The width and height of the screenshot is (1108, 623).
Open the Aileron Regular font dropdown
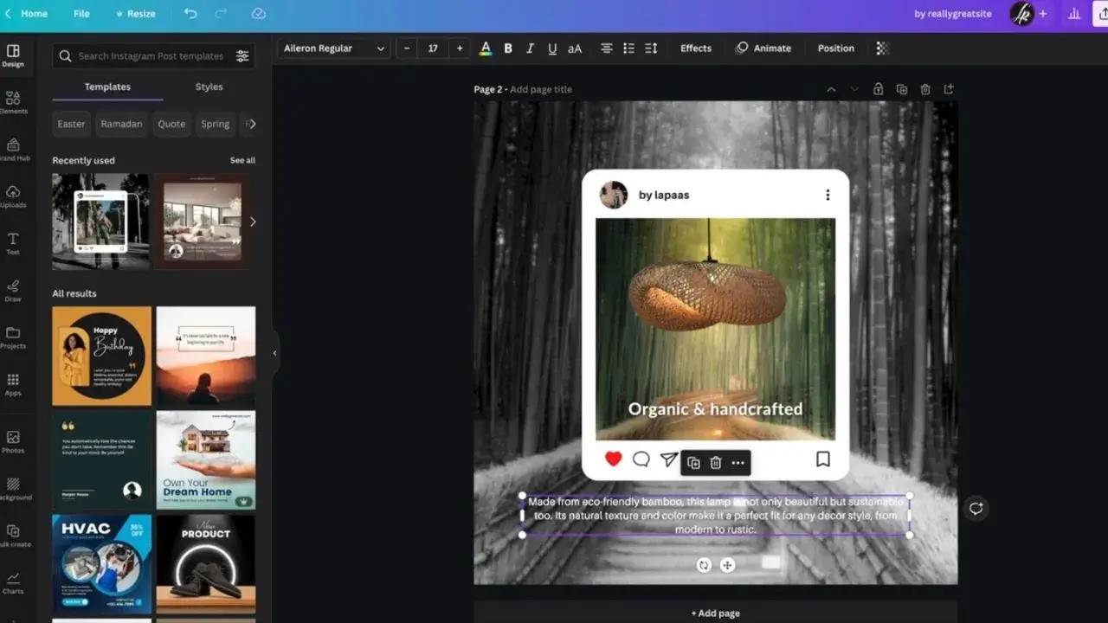(333, 48)
